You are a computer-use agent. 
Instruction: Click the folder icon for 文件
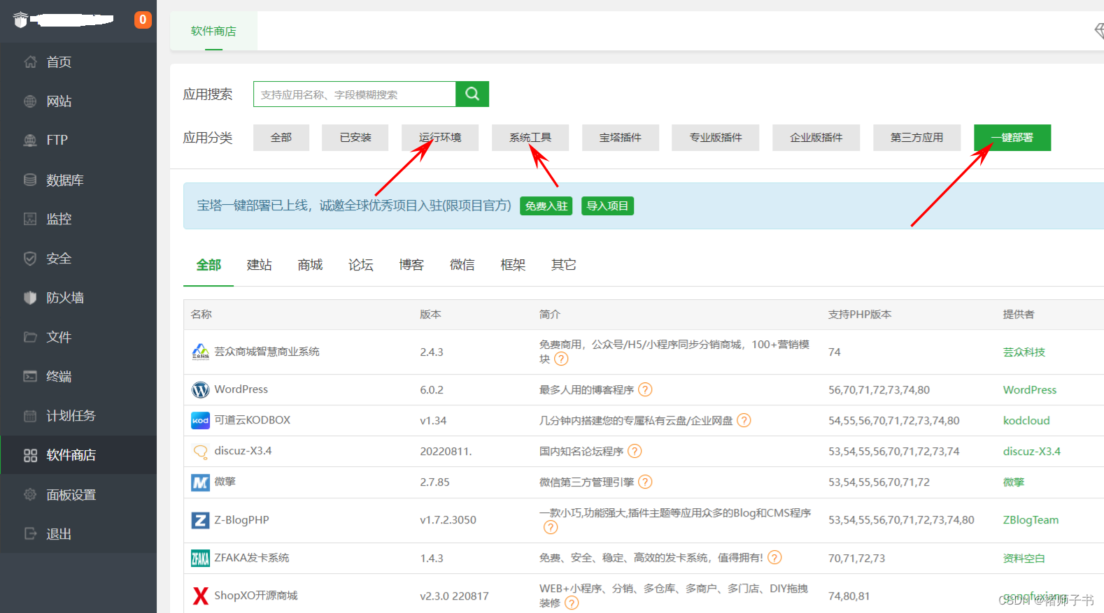(30, 337)
